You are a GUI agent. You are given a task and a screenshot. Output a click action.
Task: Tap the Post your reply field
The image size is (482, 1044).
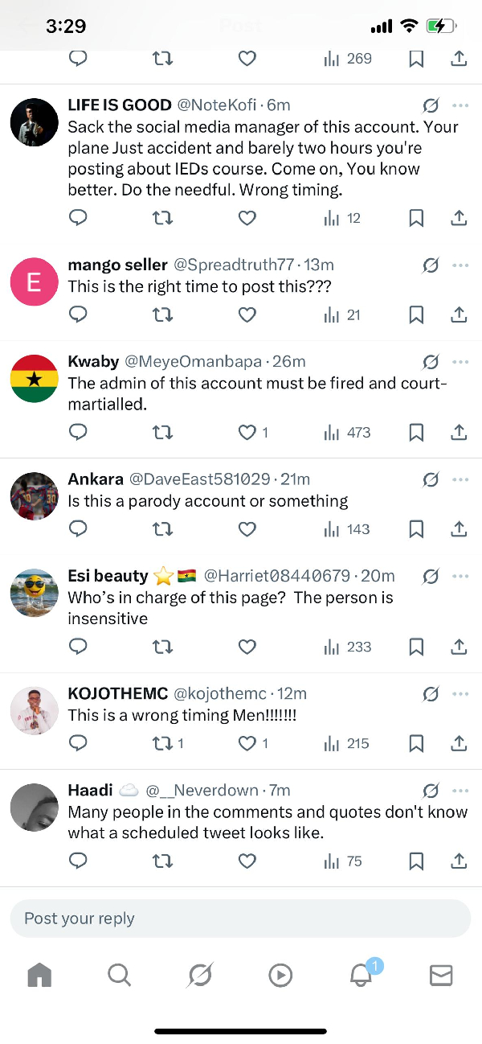pyautogui.click(x=239, y=918)
